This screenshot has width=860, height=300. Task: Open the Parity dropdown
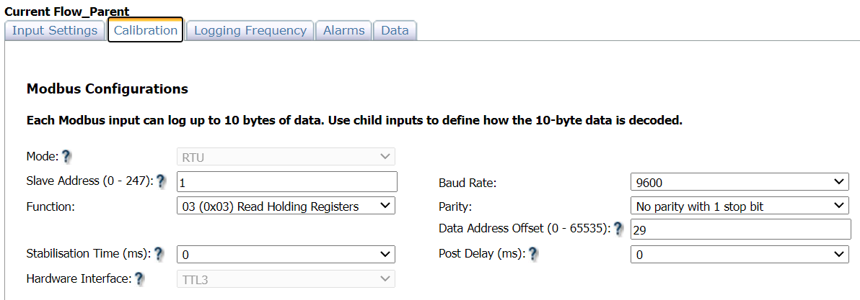point(739,206)
